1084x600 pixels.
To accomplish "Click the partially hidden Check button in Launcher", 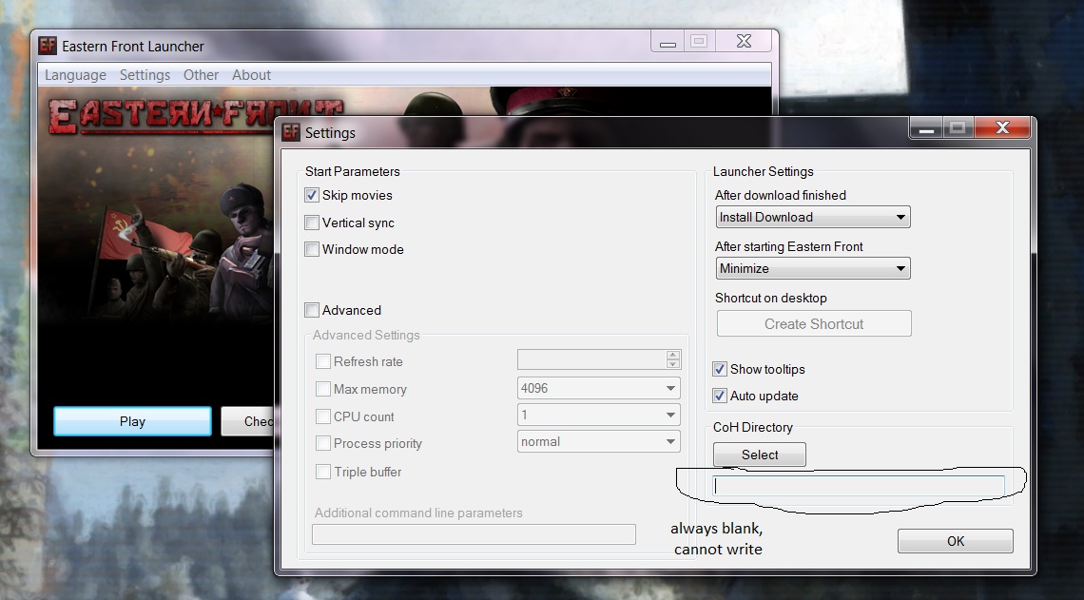I will [247, 421].
